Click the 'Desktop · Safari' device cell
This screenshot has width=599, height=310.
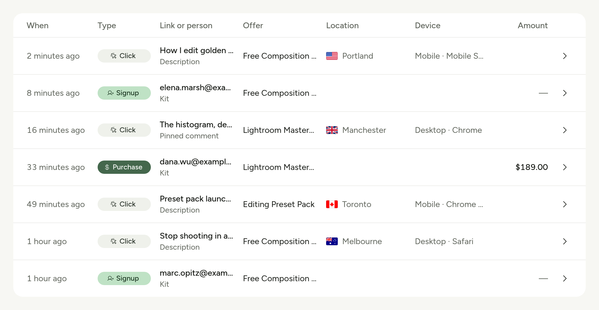[x=444, y=241]
